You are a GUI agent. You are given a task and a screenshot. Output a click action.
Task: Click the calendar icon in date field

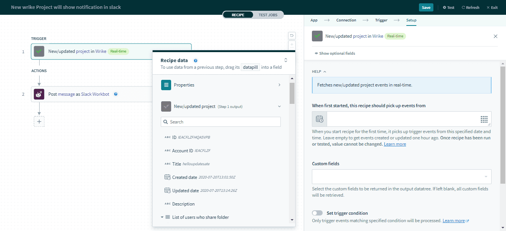(x=319, y=119)
